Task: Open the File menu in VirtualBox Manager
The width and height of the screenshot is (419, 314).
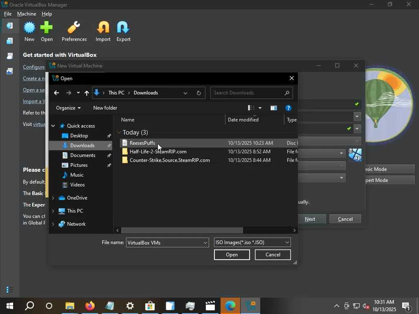Action: click(8, 14)
